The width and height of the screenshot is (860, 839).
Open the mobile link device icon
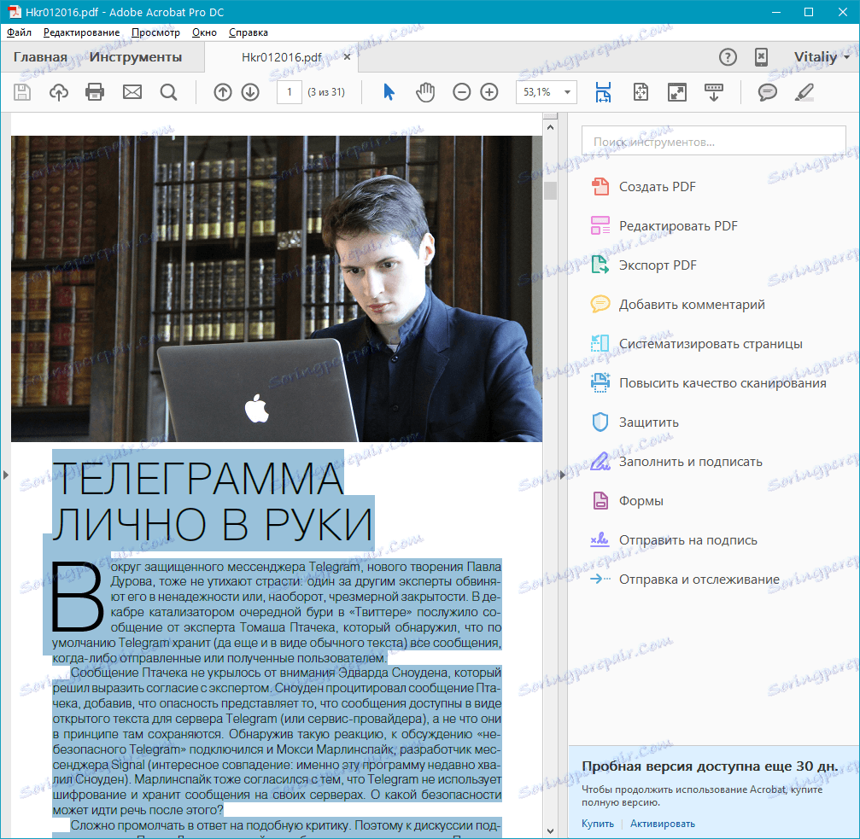click(x=761, y=57)
